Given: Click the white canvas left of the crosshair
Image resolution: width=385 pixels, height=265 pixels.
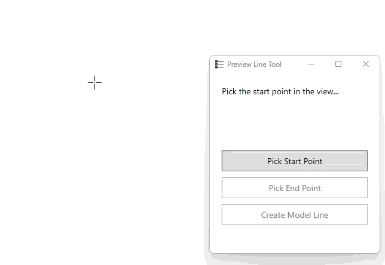Looking at the screenshot, I should (x=42, y=83).
